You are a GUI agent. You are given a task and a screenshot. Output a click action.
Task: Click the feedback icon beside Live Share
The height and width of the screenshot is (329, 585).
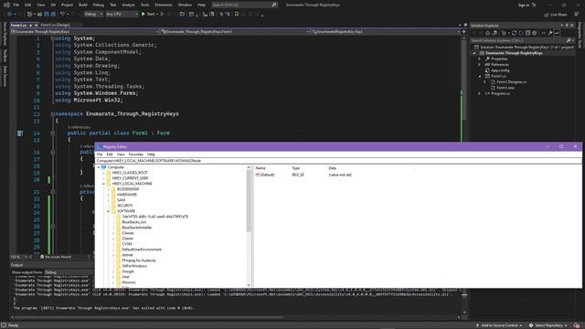point(577,15)
